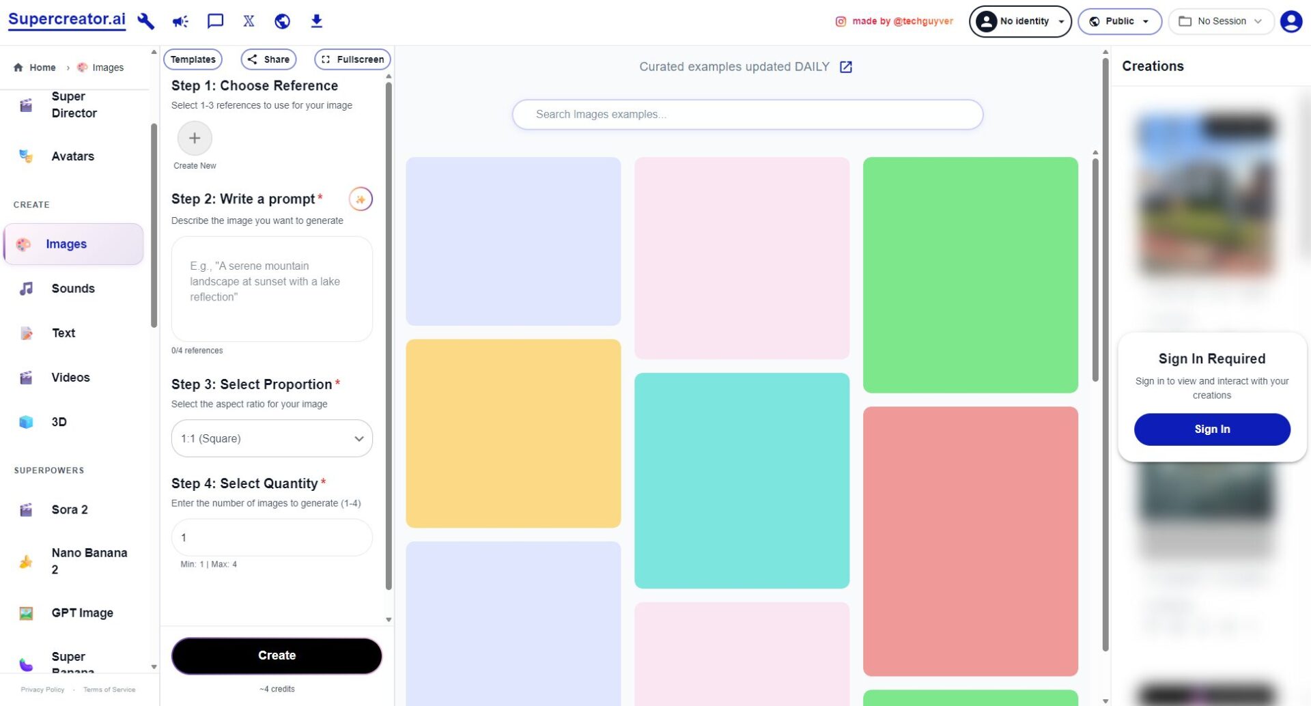Open the 1:1 (Square) proportion dropdown
The width and height of the screenshot is (1311, 706).
click(272, 438)
